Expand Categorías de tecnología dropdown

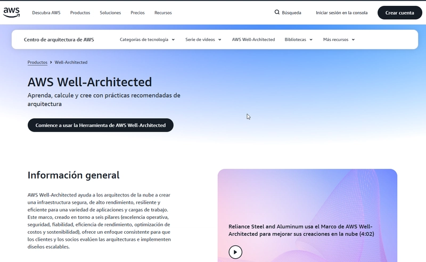pyautogui.click(x=147, y=40)
